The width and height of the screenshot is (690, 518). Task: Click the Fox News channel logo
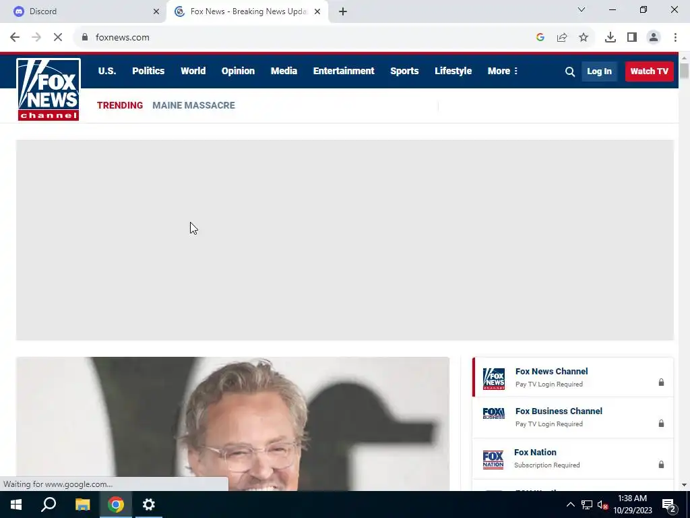pyautogui.click(x=49, y=90)
